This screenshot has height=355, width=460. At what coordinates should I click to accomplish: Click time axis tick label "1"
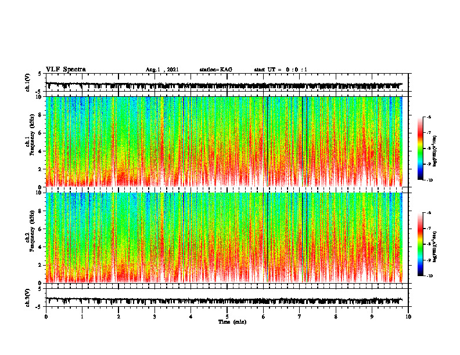(82, 317)
